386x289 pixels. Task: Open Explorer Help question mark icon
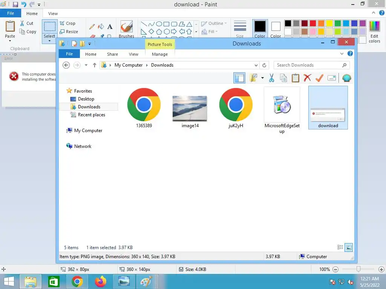pos(350,53)
